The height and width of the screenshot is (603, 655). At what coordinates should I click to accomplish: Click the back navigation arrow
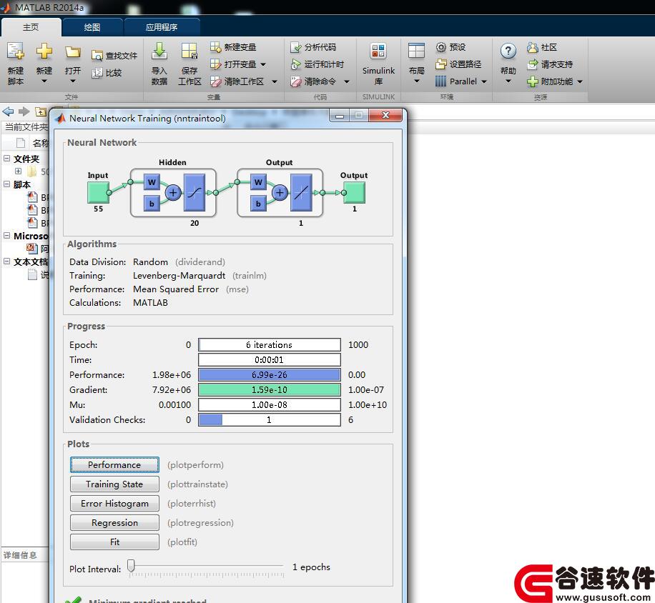pos(8,111)
